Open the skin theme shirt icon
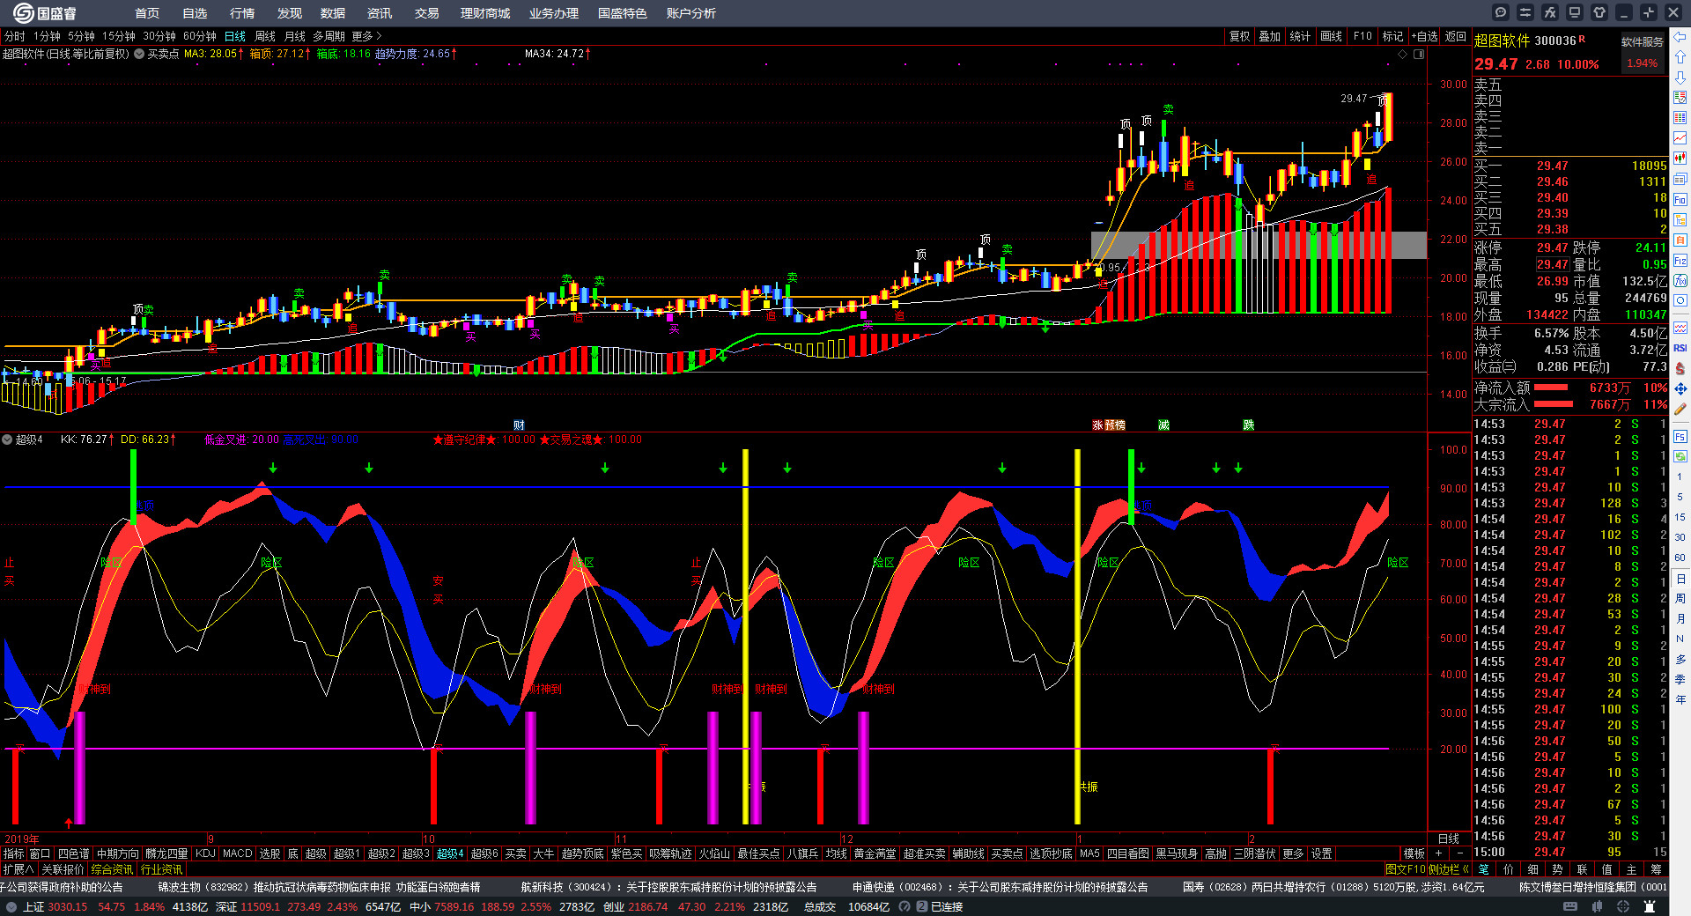 point(1599,12)
